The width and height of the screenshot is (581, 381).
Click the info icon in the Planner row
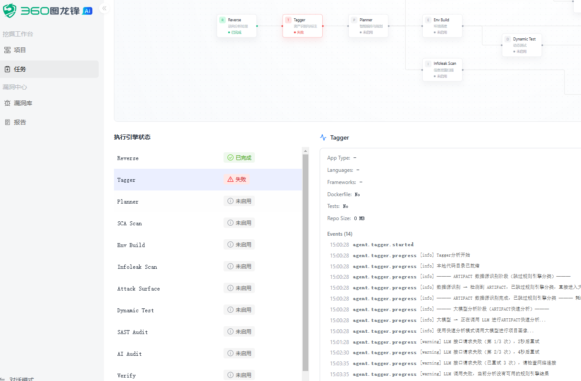tap(230, 201)
